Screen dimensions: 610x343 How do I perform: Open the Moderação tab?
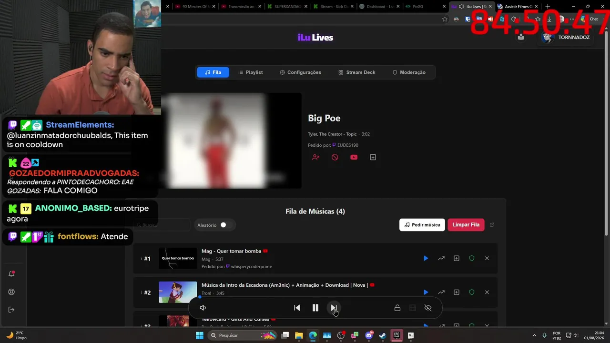(x=409, y=72)
